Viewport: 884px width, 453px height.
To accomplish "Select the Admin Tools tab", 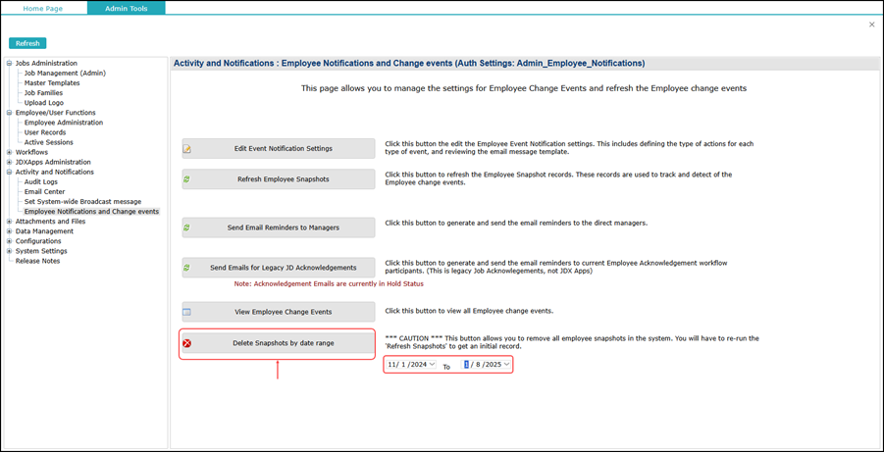I will click(126, 8).
